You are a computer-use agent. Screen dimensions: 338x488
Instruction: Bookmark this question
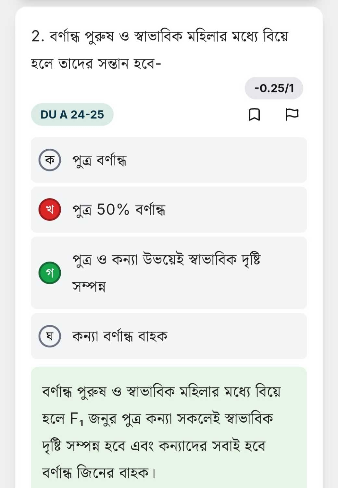click(x=254, y=115)
